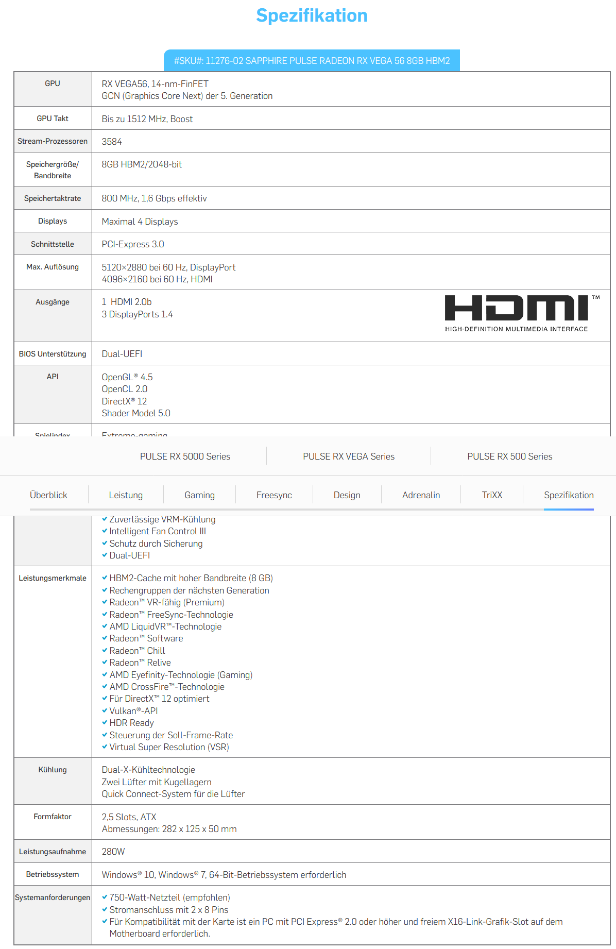The width and height of the screenshot is (616, 949).
Task: Click the Spezifikation page heading
Action: coord(312,15)
